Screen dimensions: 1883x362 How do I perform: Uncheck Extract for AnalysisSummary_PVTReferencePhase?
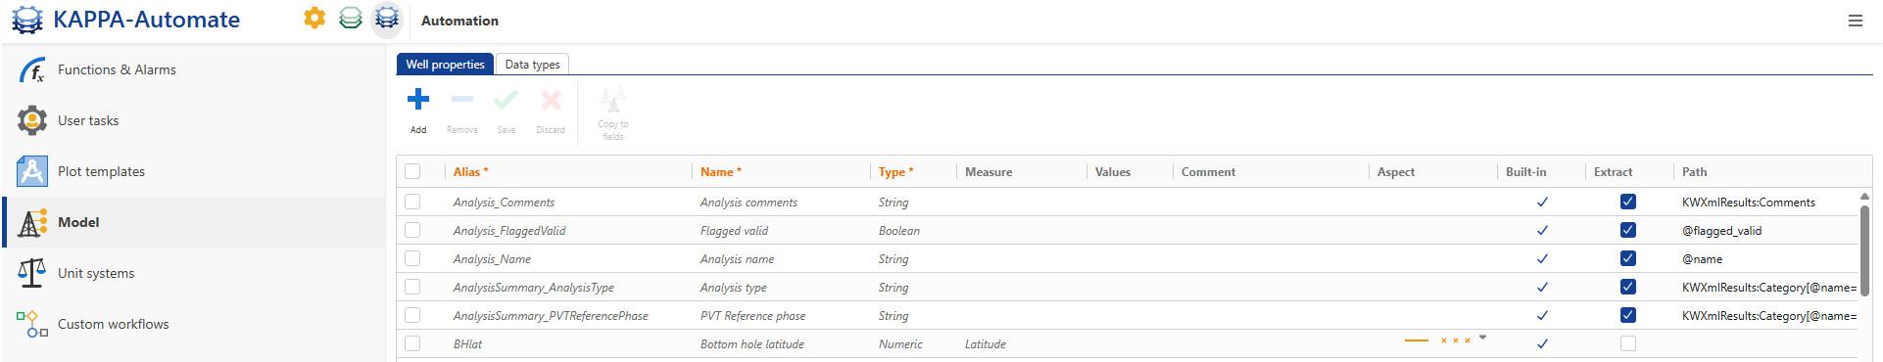(1628, 315)
